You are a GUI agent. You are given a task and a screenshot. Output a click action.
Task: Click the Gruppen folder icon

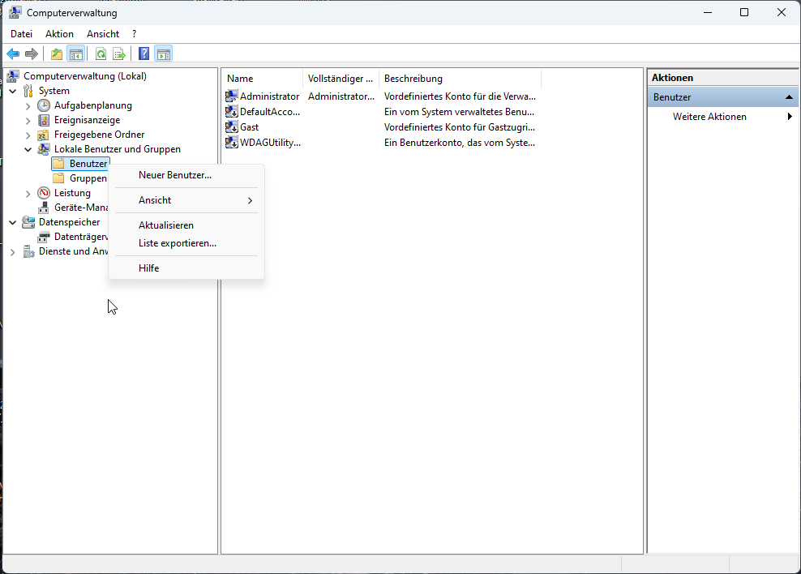[58, 178]
